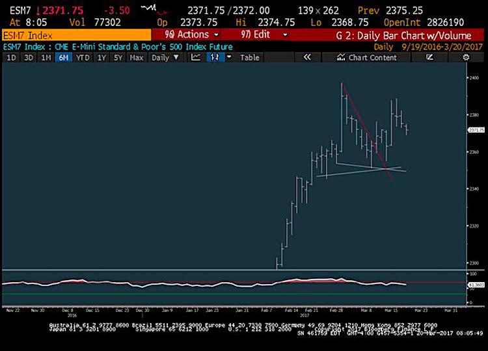Click the intraday sparkline in header
Screen dimensions: 488x351
click(x=154, y=10)
